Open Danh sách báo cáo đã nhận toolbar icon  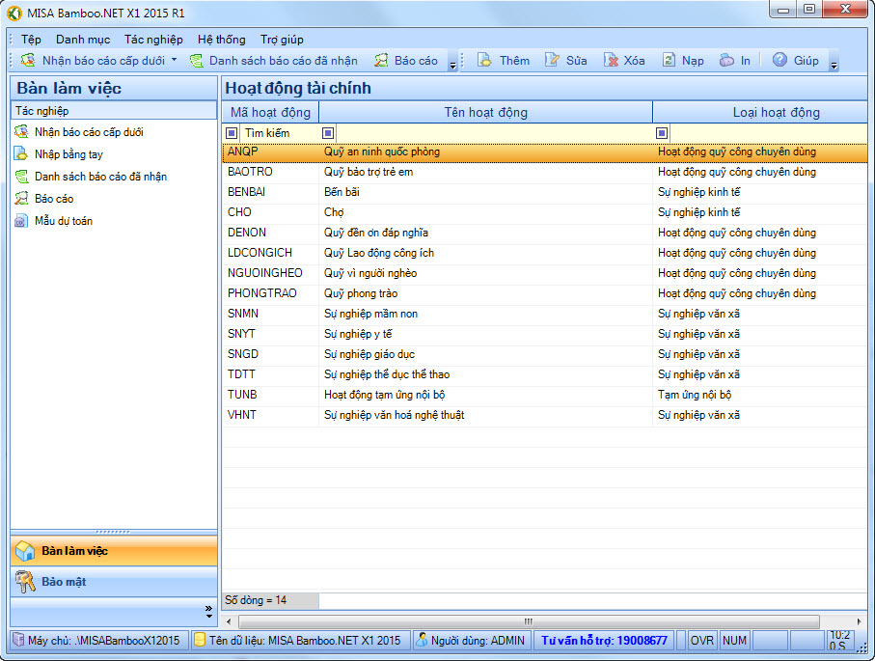(196, 60)
